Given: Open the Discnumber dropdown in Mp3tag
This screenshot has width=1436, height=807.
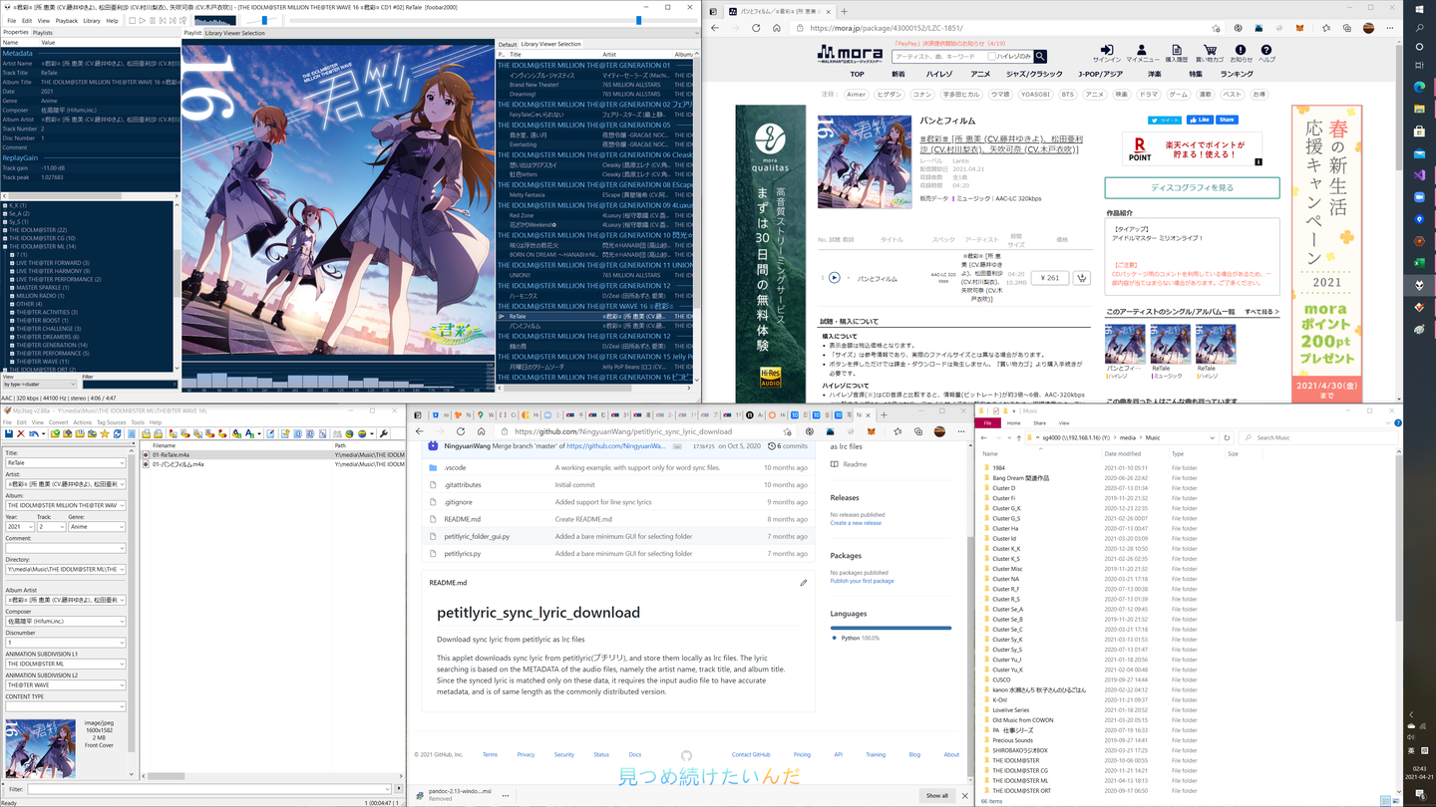Looking at the screenshot, I should point(123,643).
